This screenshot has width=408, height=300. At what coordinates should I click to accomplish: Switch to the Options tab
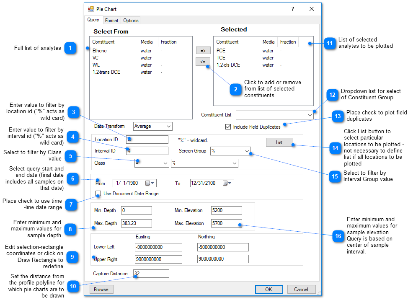tap(131, 21)
